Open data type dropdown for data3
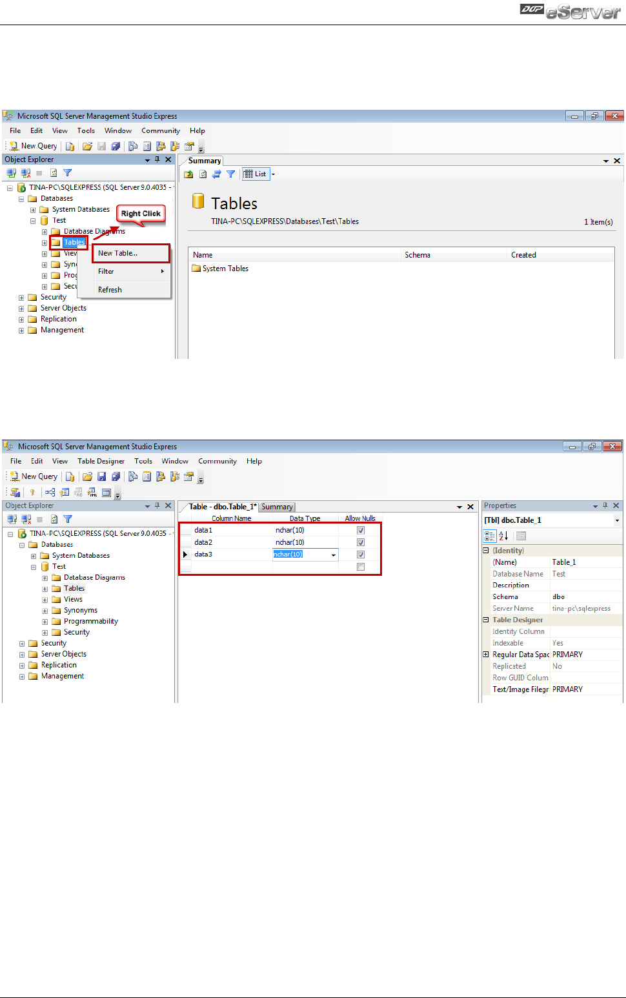 tap(333, 555)
